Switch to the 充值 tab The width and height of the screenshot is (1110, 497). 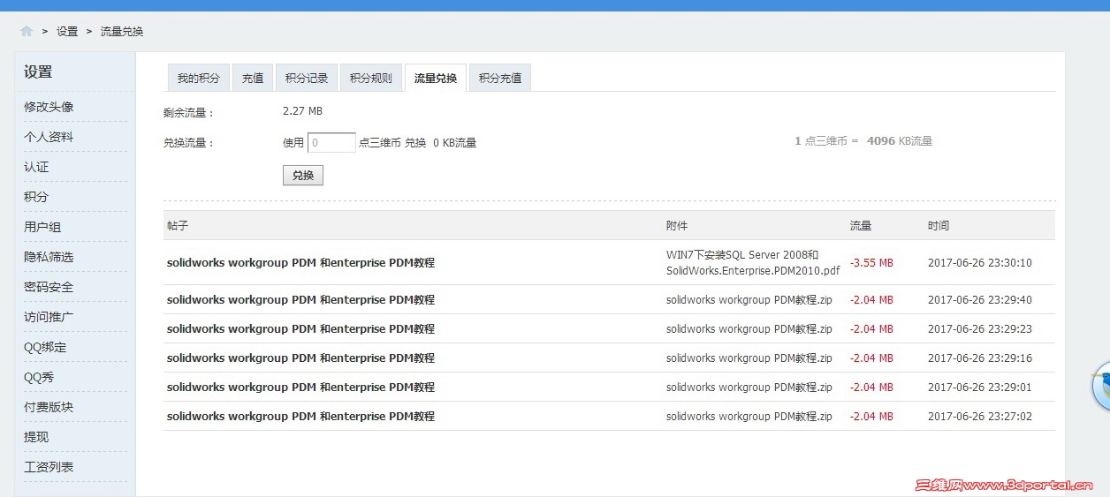[x=253, y=78]
